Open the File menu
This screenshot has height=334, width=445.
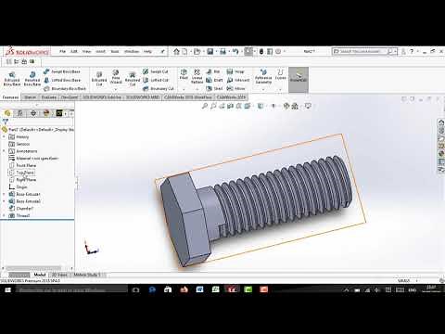[x=62, y=51]
